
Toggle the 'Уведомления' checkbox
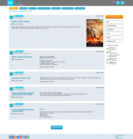(115, 138)
